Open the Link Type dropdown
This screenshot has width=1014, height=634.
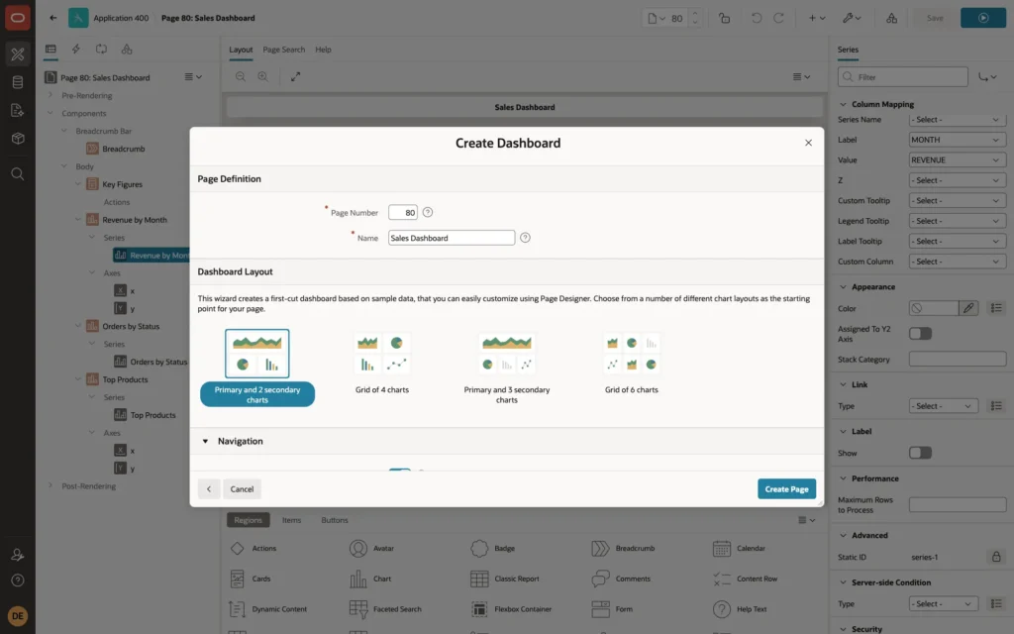coord(943,405)
